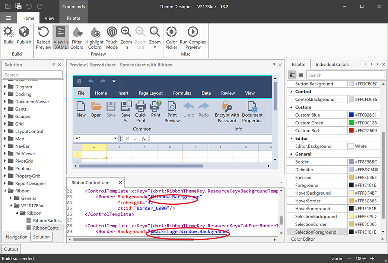Unpin the Solution panel
Screen dimensions: 388x263
[53, 64]
